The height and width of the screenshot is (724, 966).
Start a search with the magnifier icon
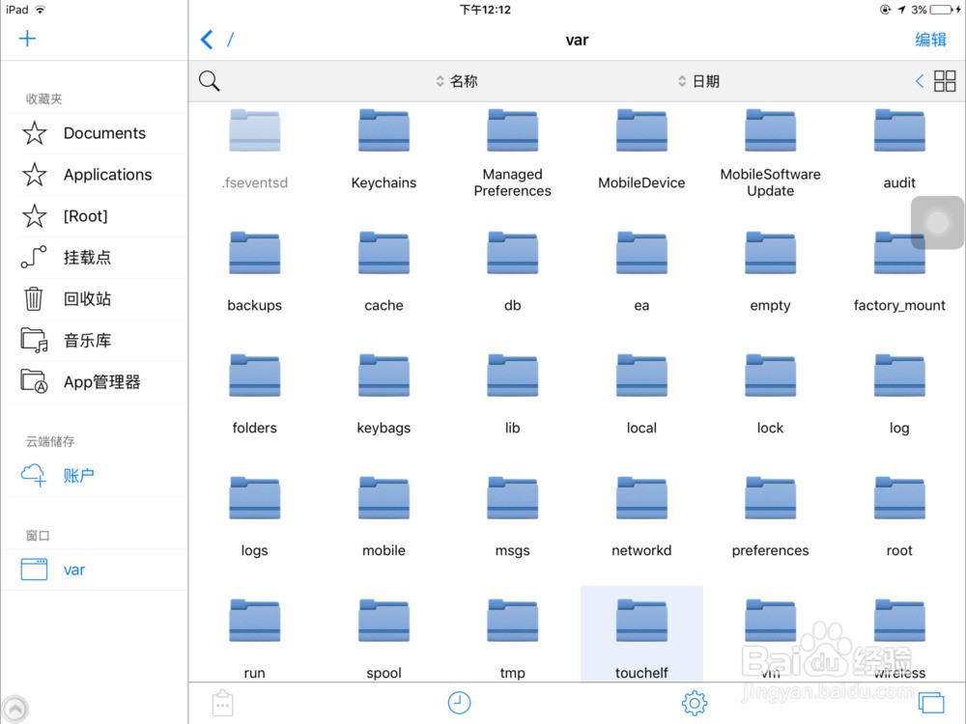(x=209, y=81)
